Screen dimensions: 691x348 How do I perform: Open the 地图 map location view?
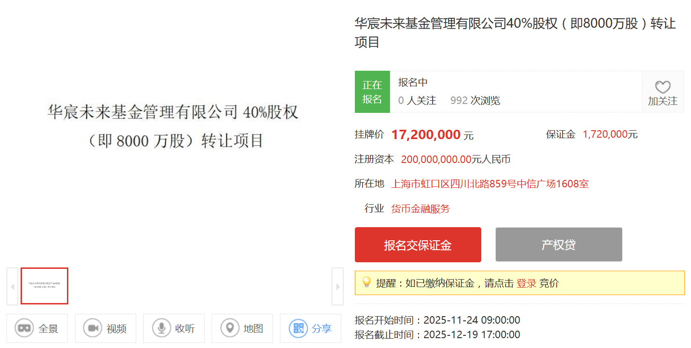(242, 328)
